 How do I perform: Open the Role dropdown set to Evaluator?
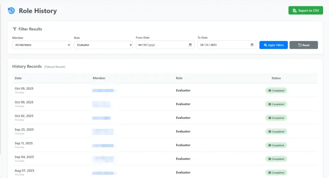click(x=103, y=45)
